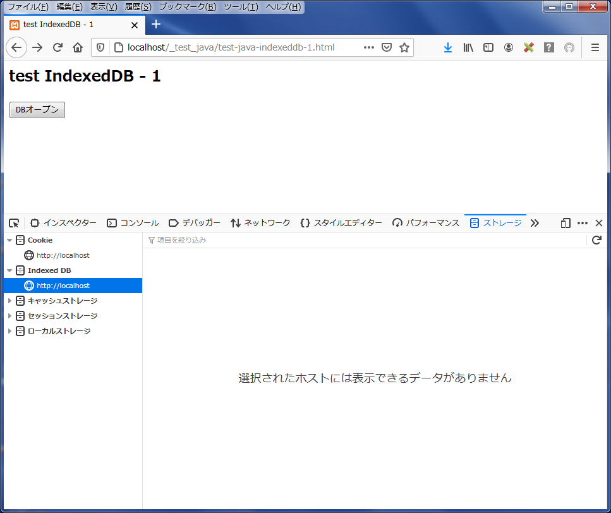Switch to the スタイルエディター tab
The height and width of the screenshot is (513, 611).
341,223
